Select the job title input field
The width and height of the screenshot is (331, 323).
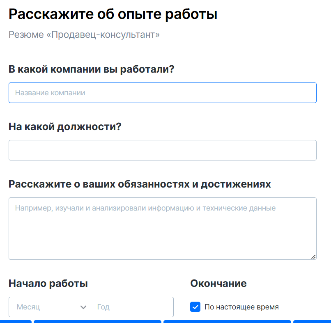click(x=162, y=150)
